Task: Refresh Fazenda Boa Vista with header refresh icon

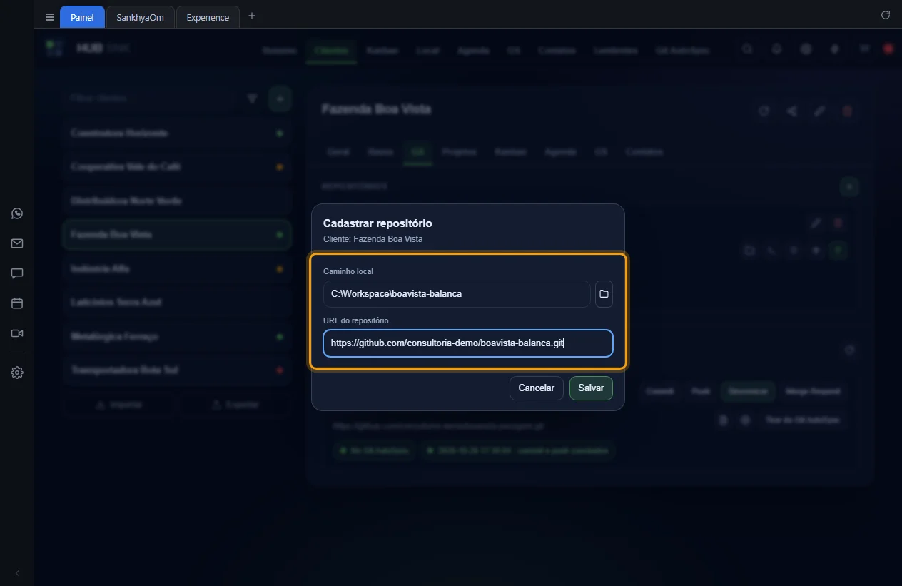Action: [x=764, y=111]
